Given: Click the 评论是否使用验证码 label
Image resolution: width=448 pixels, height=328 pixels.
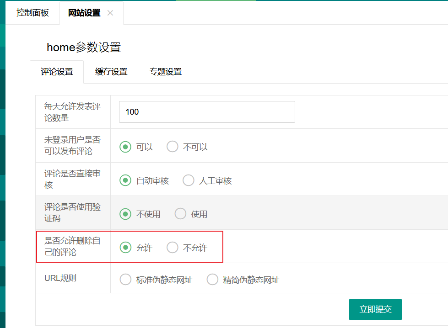Looking at the screenshot, I should point(72,212).
